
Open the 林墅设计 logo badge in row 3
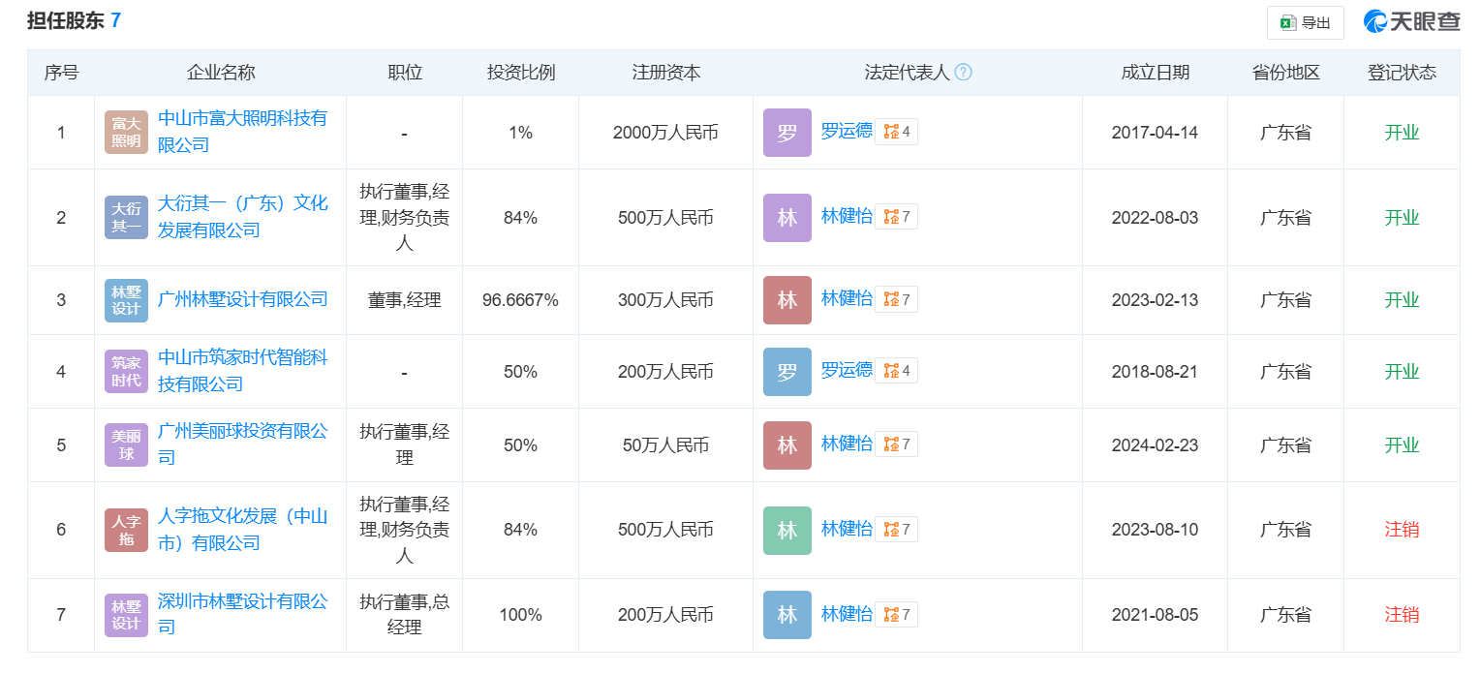point(126,300)
